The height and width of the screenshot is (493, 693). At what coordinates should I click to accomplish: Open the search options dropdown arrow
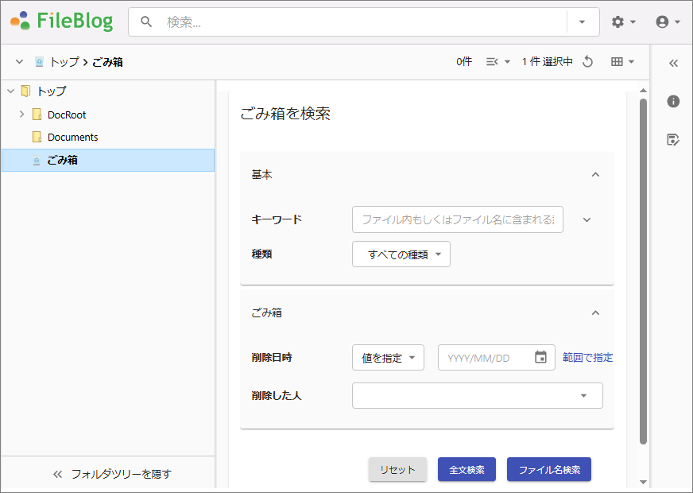[x=582, y=21]
